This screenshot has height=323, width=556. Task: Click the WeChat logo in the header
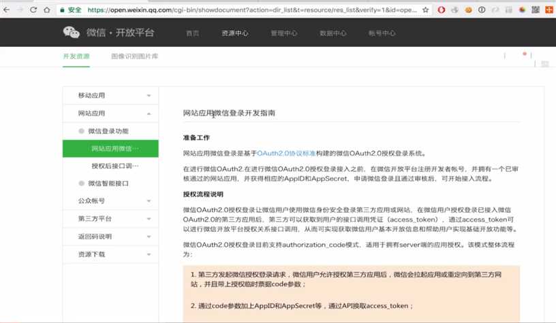[72, 33]
